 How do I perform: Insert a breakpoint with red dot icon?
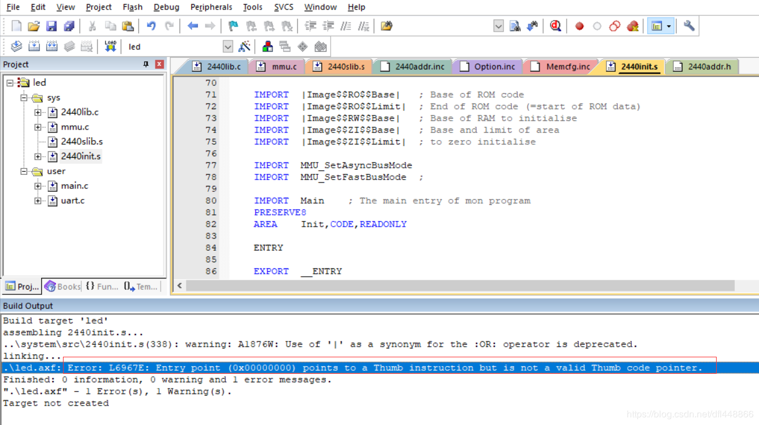click(580, 26)
